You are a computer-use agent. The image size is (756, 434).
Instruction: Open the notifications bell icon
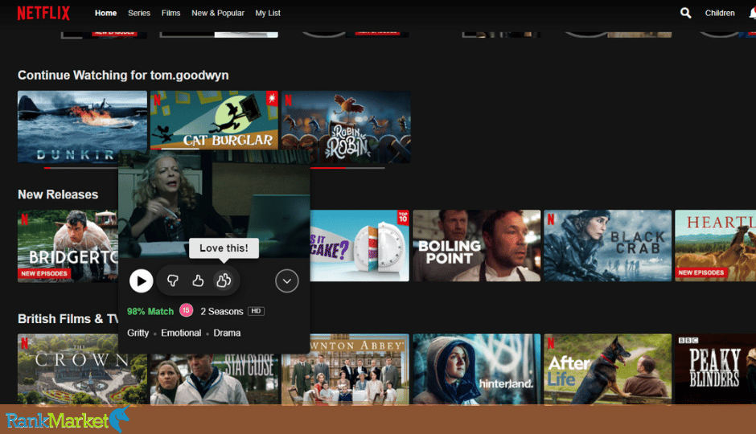tap(752, 13)
